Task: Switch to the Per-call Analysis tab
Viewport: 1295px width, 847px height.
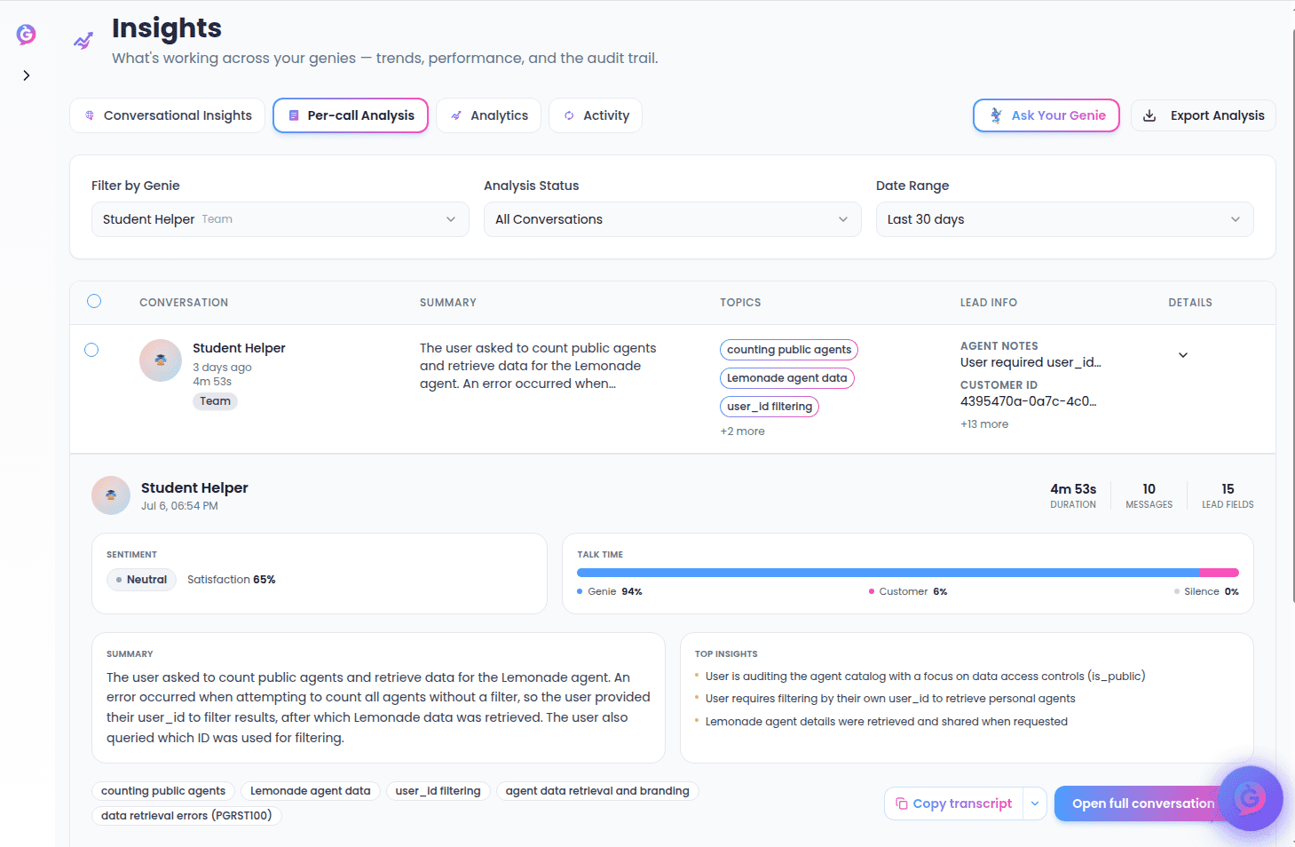Action: click(351, 115)
